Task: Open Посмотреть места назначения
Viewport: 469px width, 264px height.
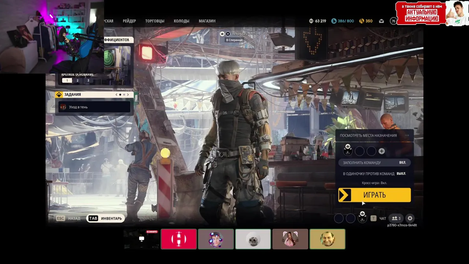Action: (374, 135)
